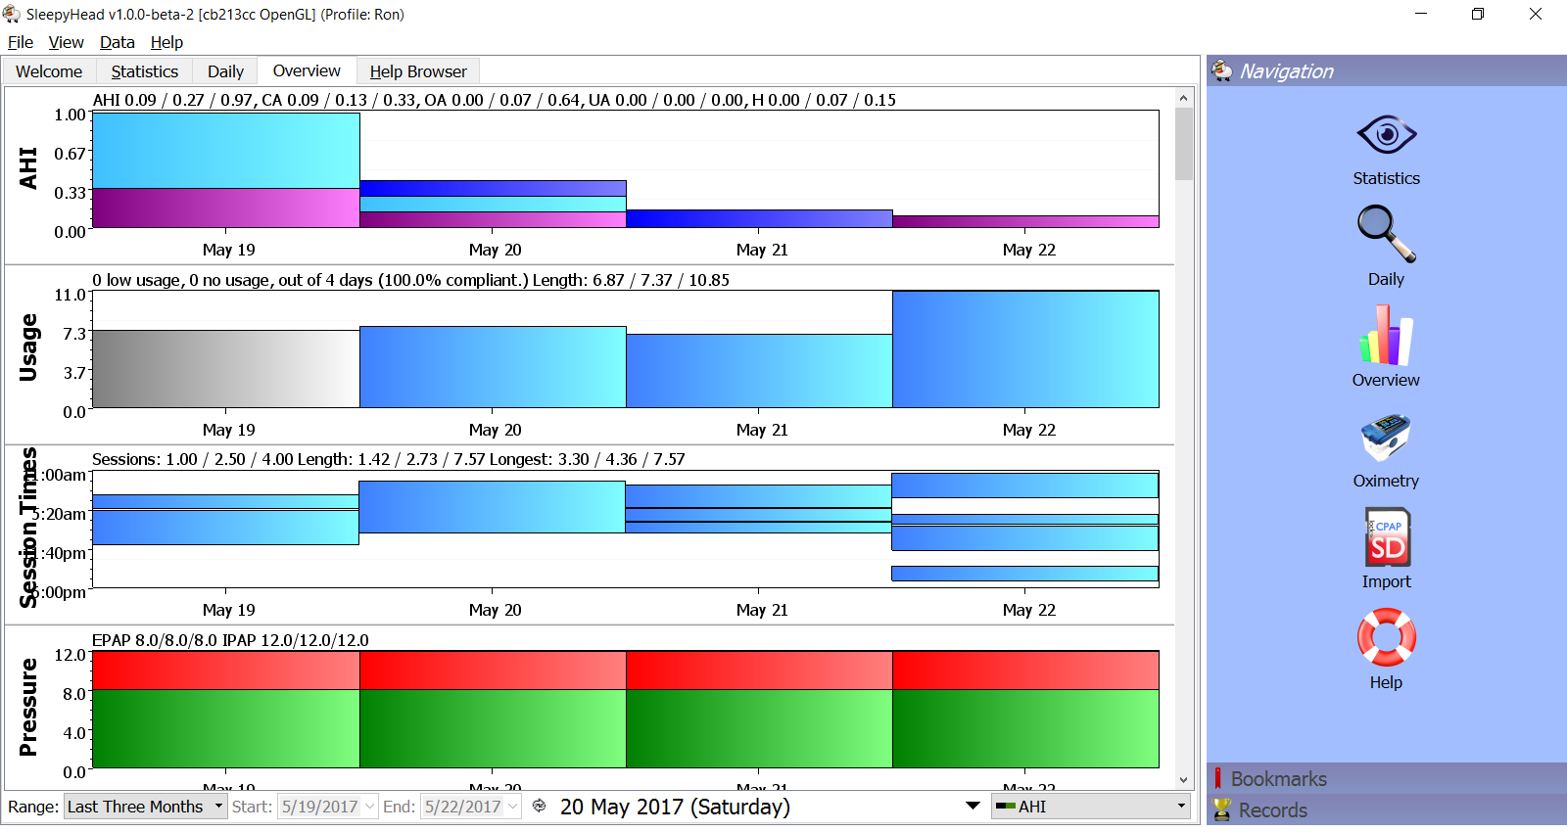Switch to the Welcome tab

[x=49, y=71]
